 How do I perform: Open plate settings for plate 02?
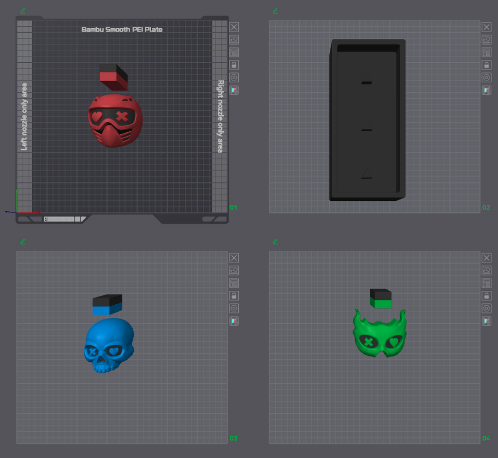pyautogui.click(x=486, y=77)
